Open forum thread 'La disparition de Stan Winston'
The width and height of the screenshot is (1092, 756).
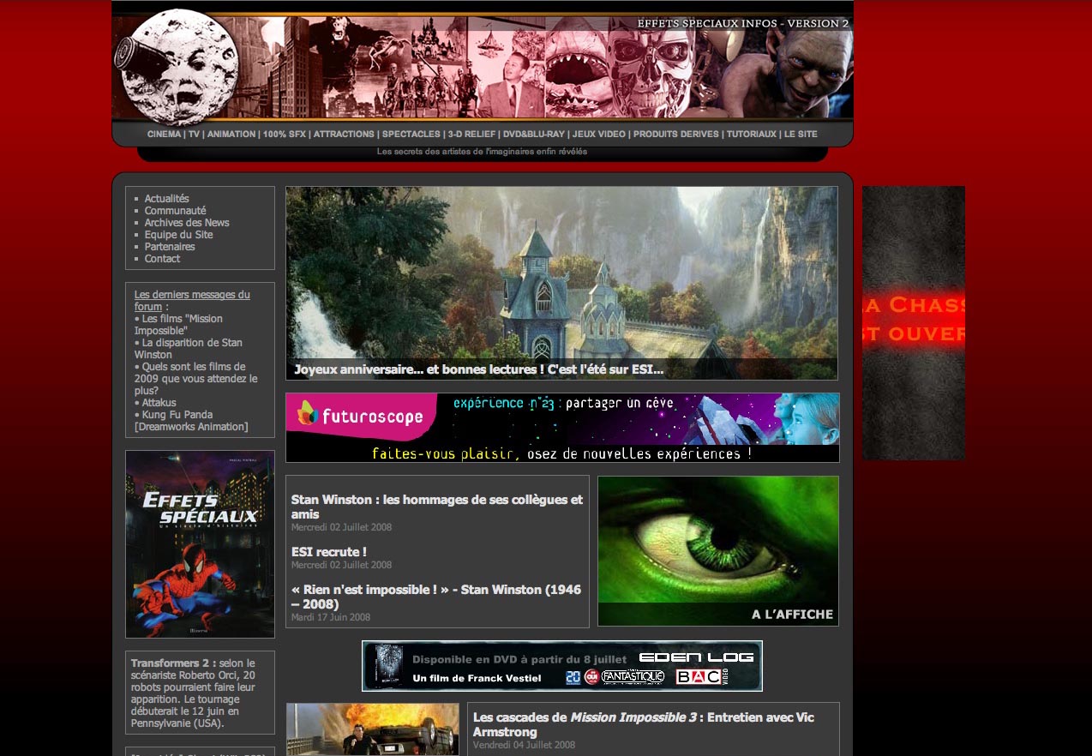point(189,348)
